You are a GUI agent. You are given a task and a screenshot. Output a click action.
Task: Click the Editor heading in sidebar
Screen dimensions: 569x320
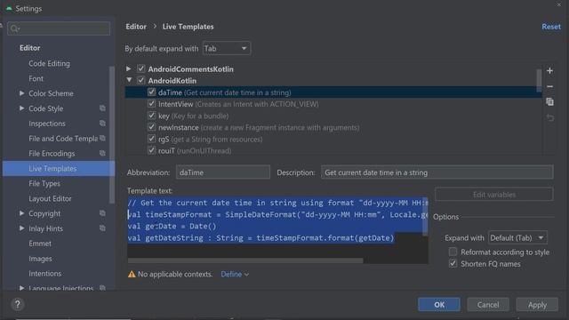(x=29, y=48)
